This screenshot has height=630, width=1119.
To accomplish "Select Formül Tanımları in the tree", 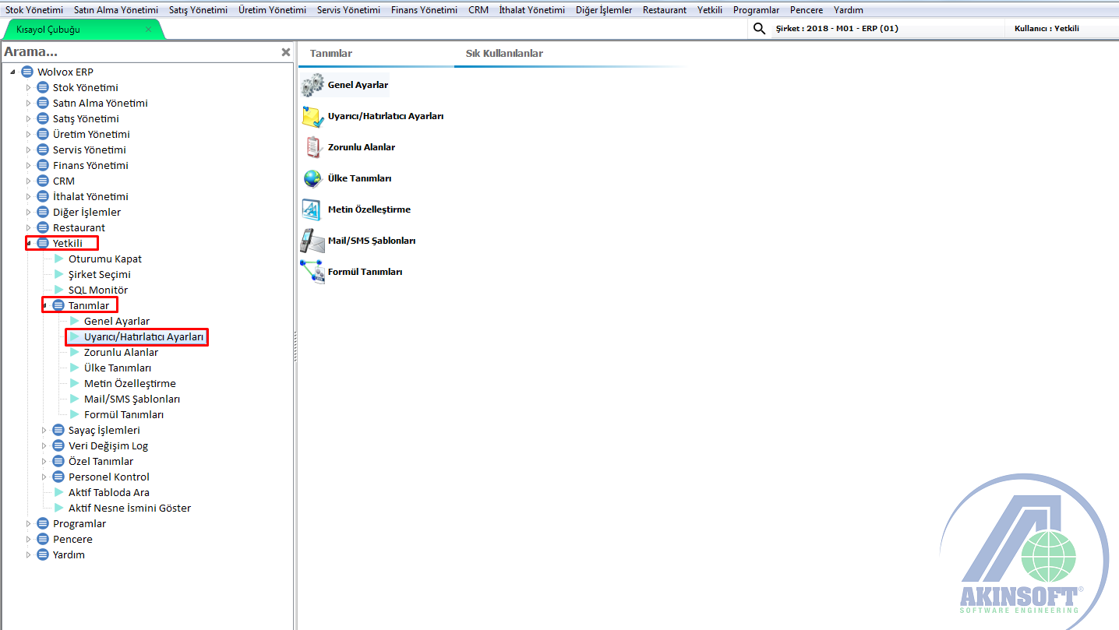I will [x=124, y=414].
